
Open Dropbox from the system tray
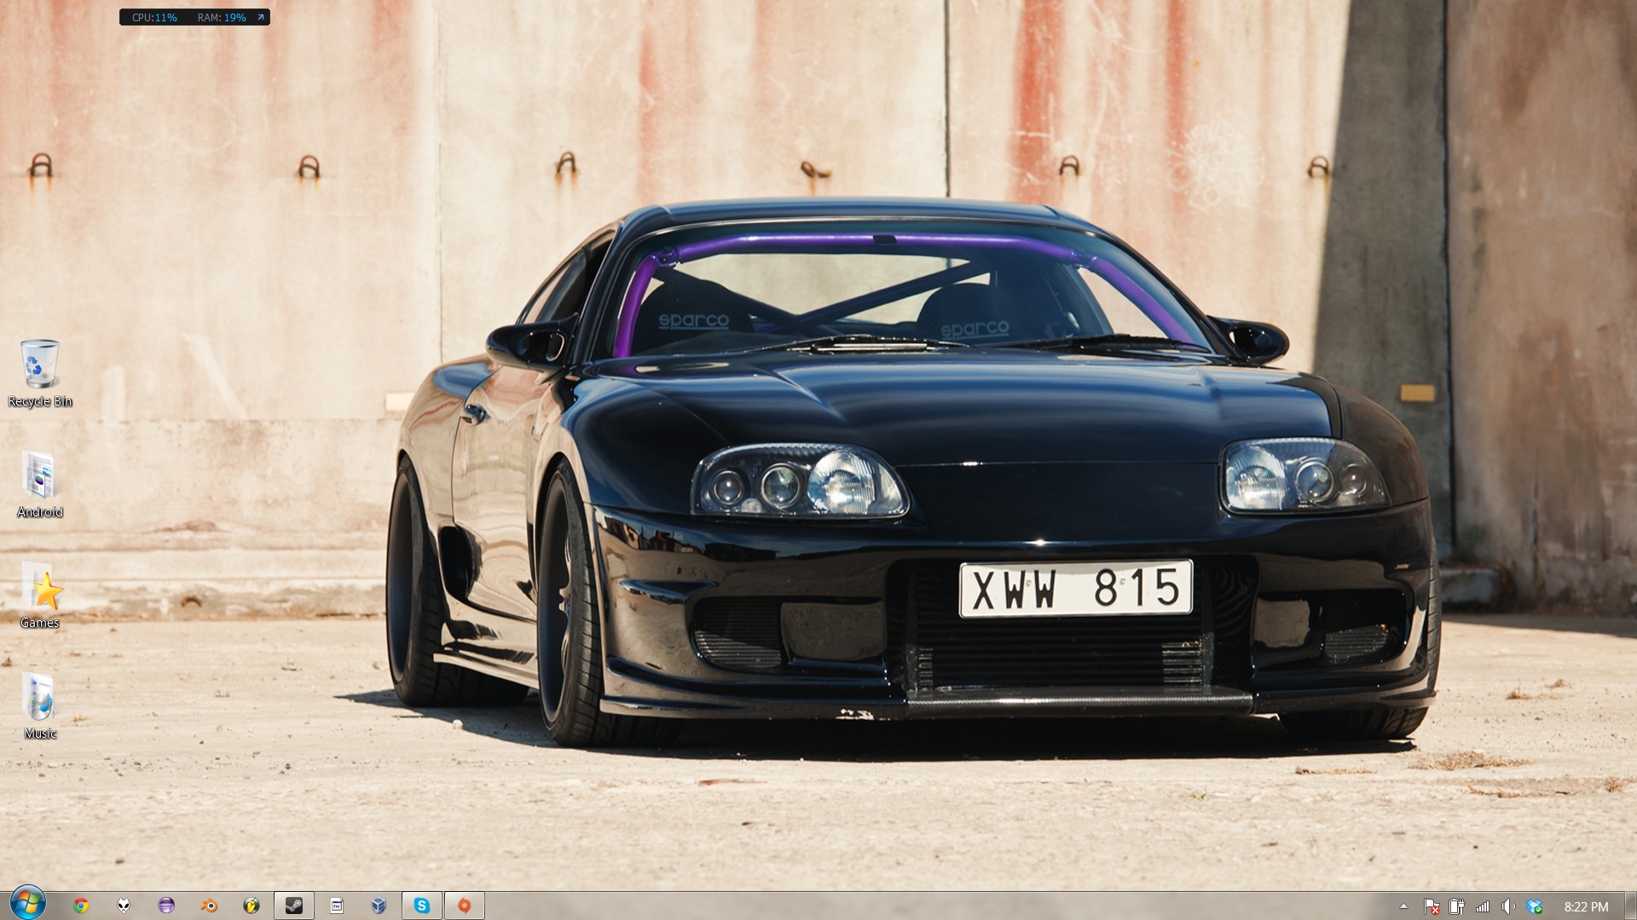[x=1534, y=907]
